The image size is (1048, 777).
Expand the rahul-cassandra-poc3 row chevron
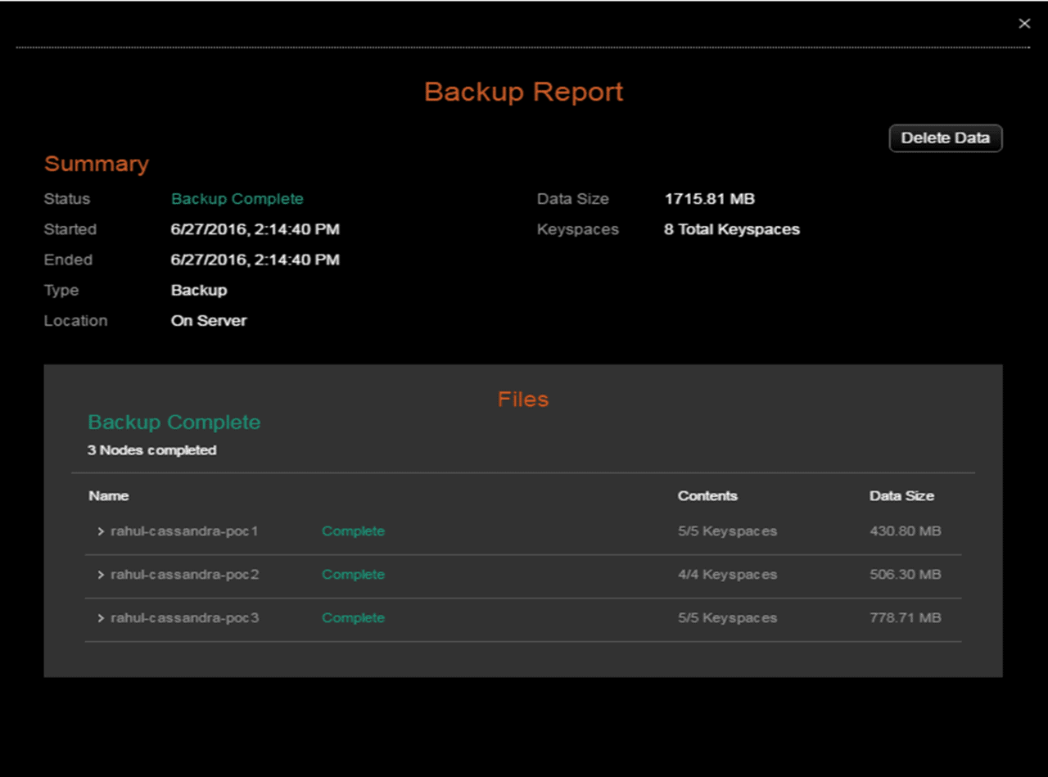click(101, 618)
